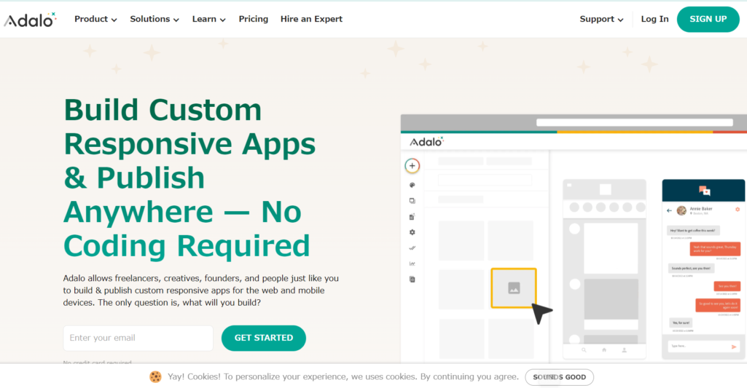Click the search icon in gray phone mockup

click(x=584, y=350)
